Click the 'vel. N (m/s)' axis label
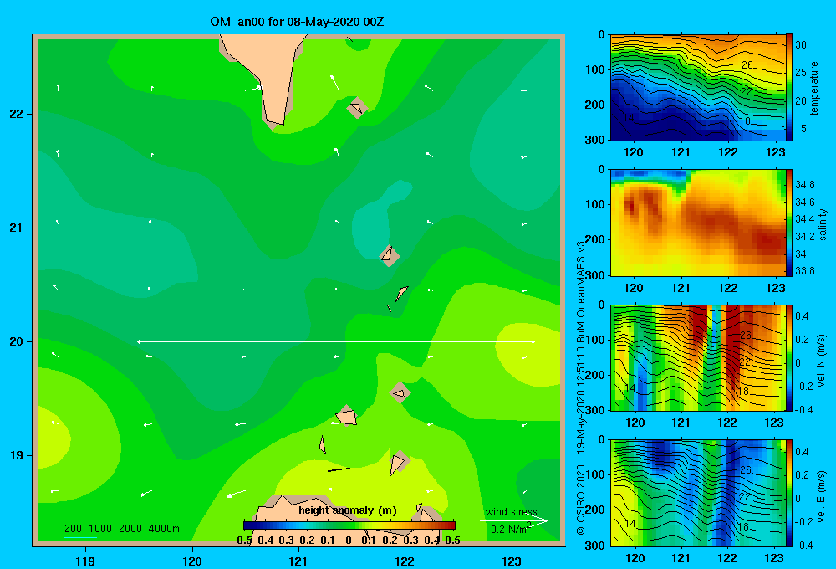Image resolution: width=836 pixels, height=569 pixels. (x=821, y=361)
